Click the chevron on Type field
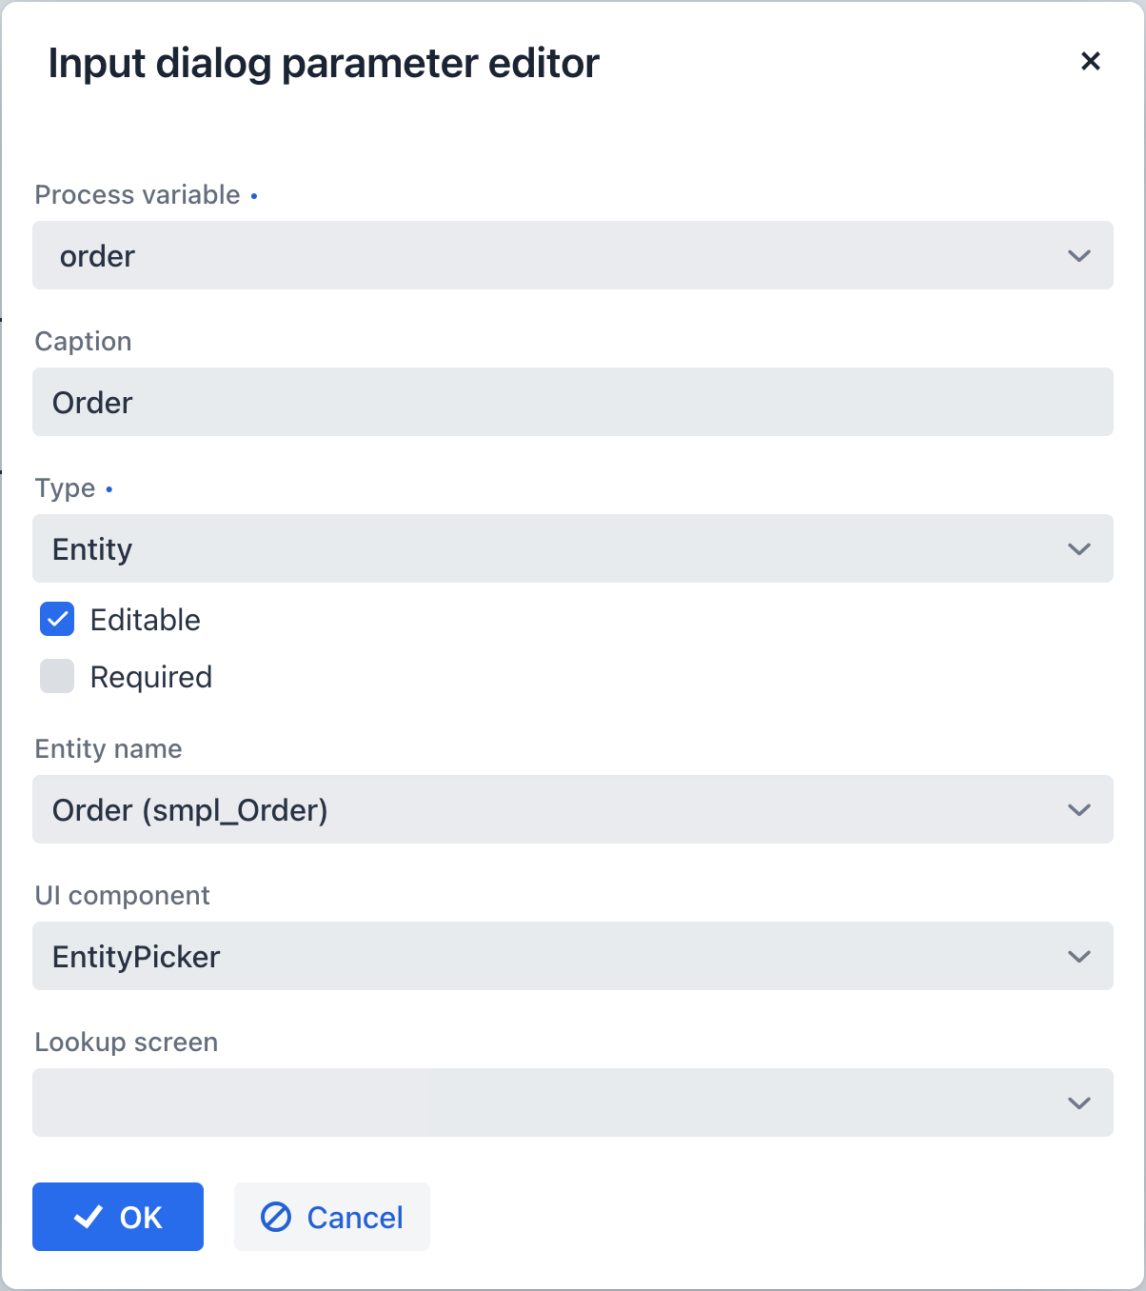This screenshot has width=1146, height=1291. tap(1077, 548)
